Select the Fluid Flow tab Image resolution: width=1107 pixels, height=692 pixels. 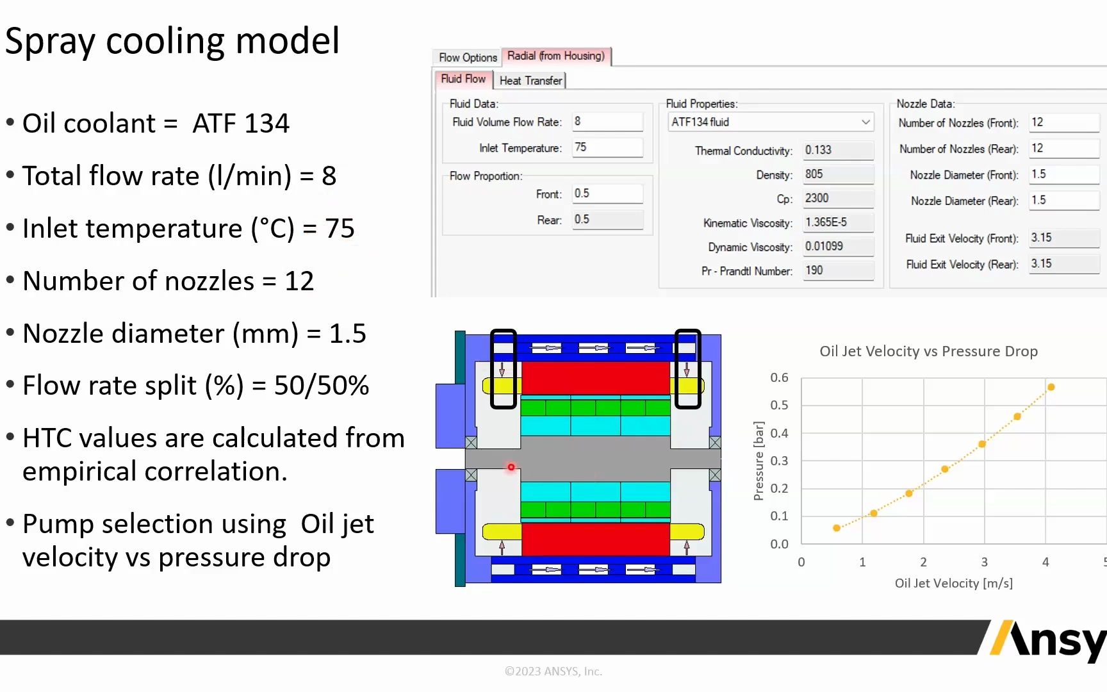[463, 79]
